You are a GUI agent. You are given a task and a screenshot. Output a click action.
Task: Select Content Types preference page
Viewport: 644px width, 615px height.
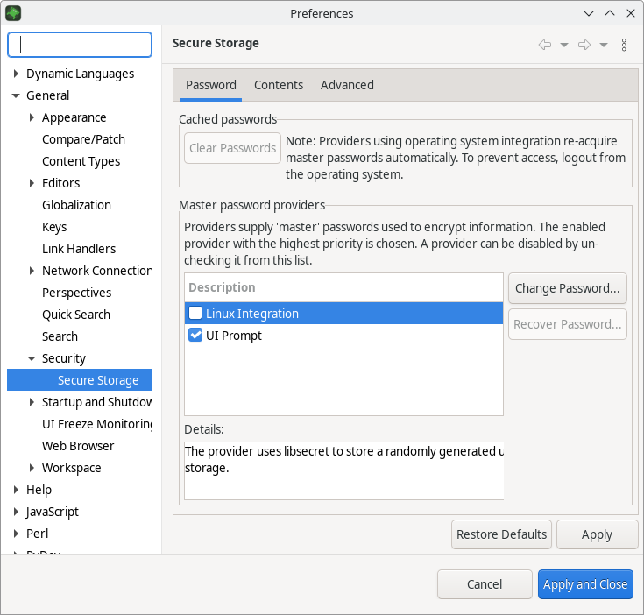point(81,161)
